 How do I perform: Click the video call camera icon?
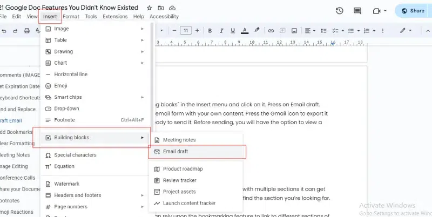coord(376,11)
